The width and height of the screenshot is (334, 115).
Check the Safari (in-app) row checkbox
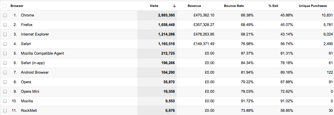(5, 63)
